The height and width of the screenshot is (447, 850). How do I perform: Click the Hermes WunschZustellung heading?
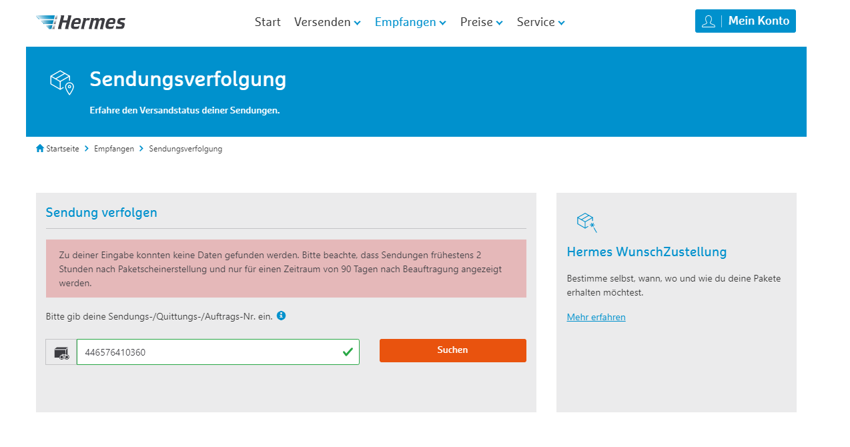click(646, 252)
